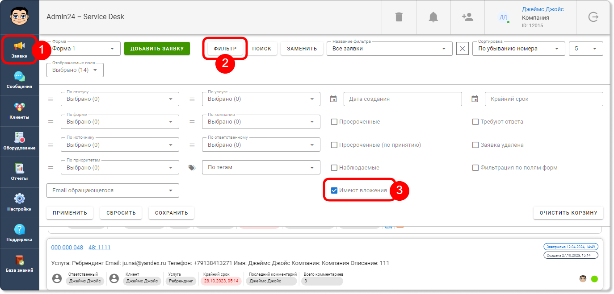Screen dimensions: 614x294
Task: Open Оборудование section in sidebar
Action: pos(19,141)
